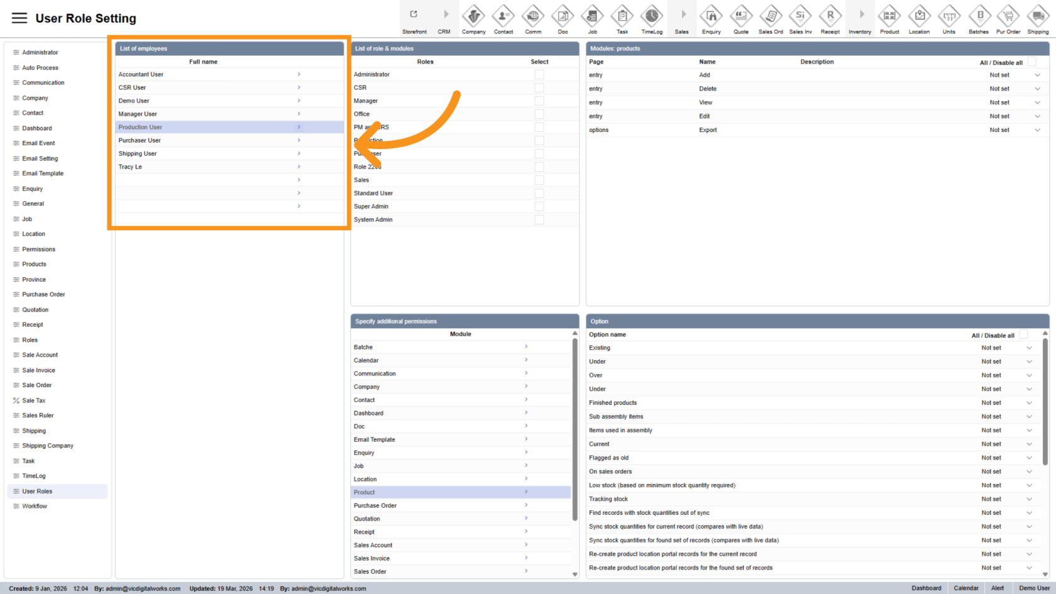Select Email Template in the left sidebar

(x=43, y=173)
